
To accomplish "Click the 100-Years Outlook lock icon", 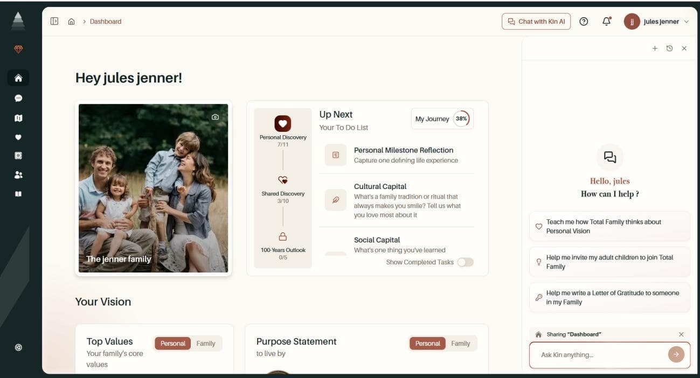I will [283, 236].
